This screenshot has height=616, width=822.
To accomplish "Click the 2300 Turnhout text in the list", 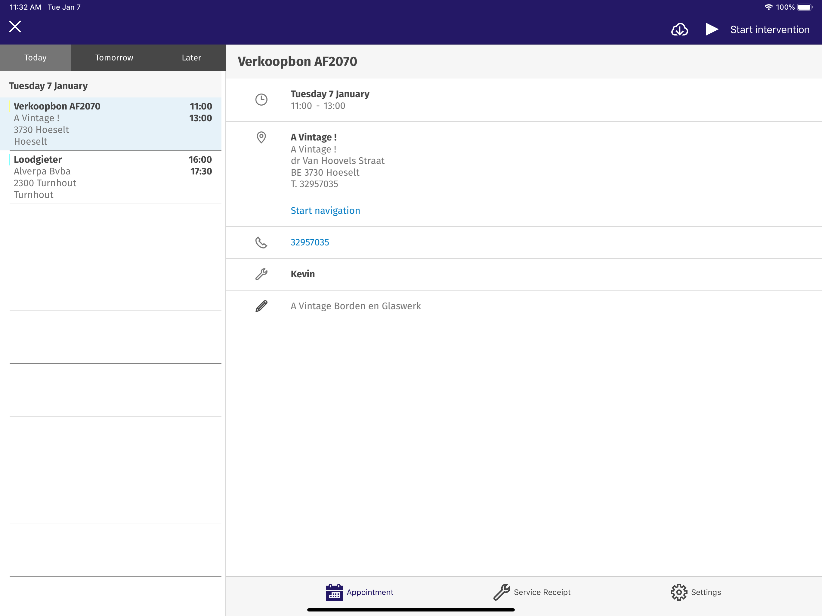I will tap(45, 183).
